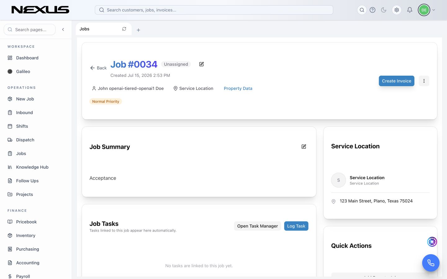Click the Nexus logo

click(x=40, y=10)
